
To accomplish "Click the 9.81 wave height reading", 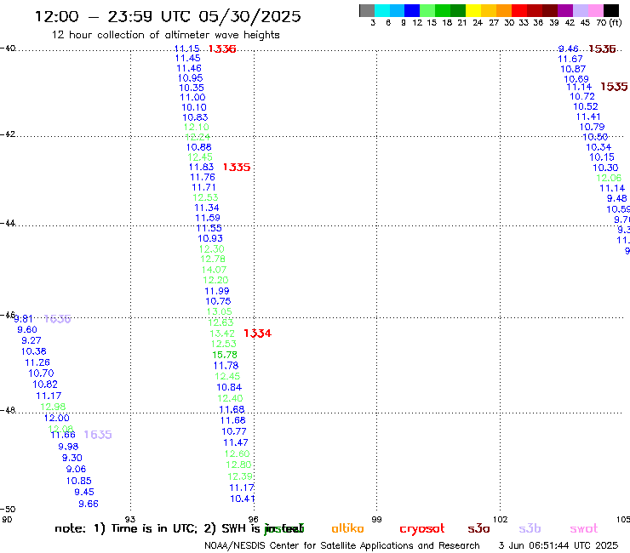I will coord(23,319).
